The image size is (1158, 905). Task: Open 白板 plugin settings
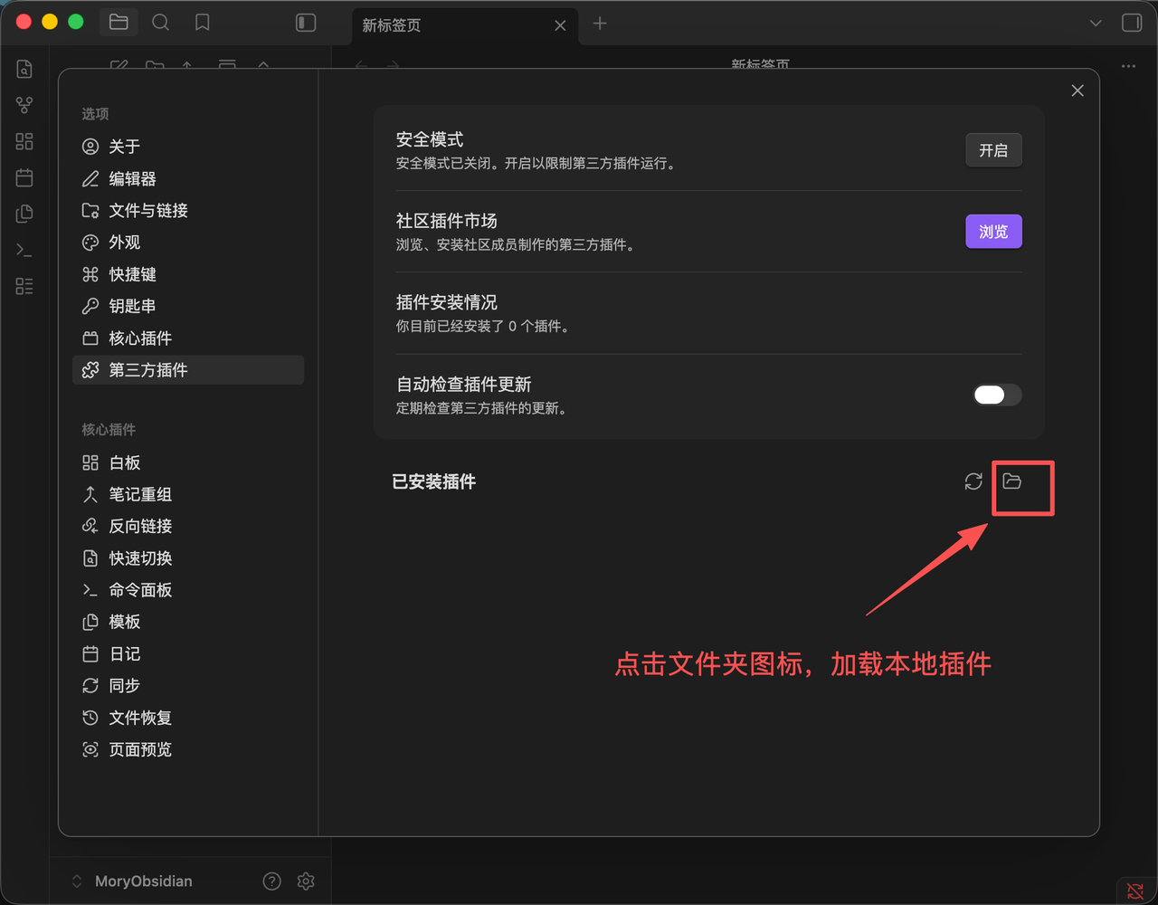coord(188,462)
